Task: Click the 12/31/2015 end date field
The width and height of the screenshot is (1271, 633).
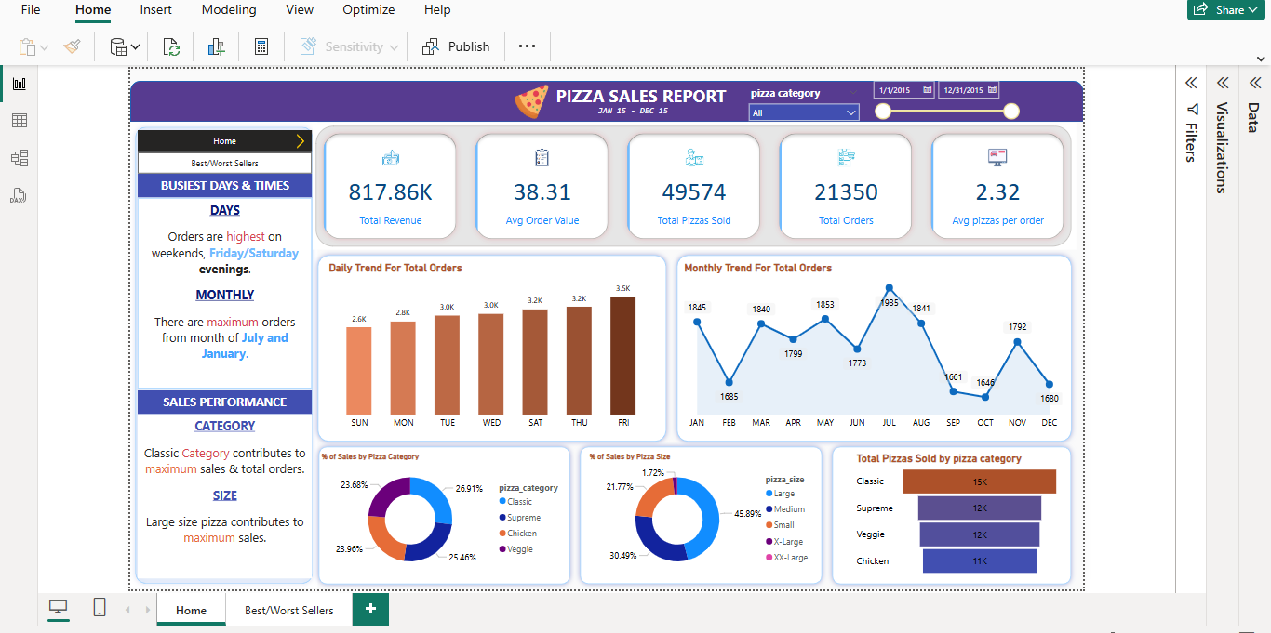Action: (x=962, y=90)
